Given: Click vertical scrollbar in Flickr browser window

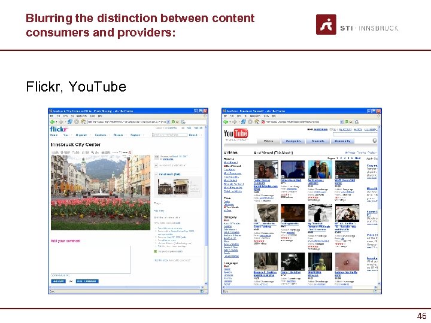Looking at the screenshot, I should (x=206, y=206).
